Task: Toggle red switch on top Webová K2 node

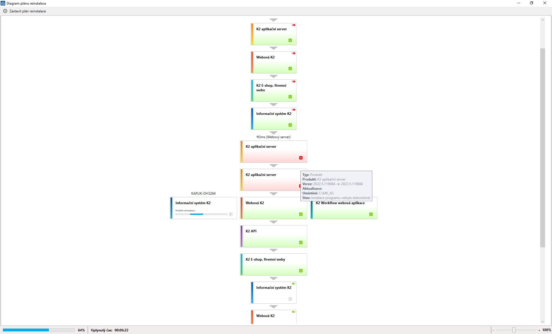Action: (x=294, y=53)
